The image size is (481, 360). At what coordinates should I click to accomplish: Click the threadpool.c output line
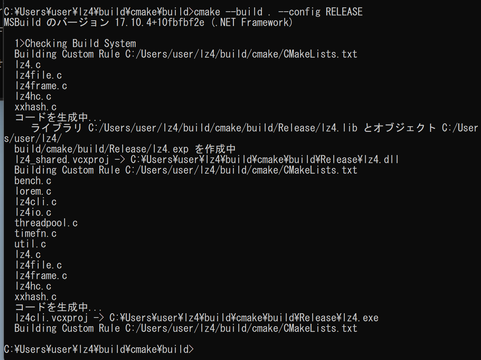pyautogui.click(x=46, y=223)
